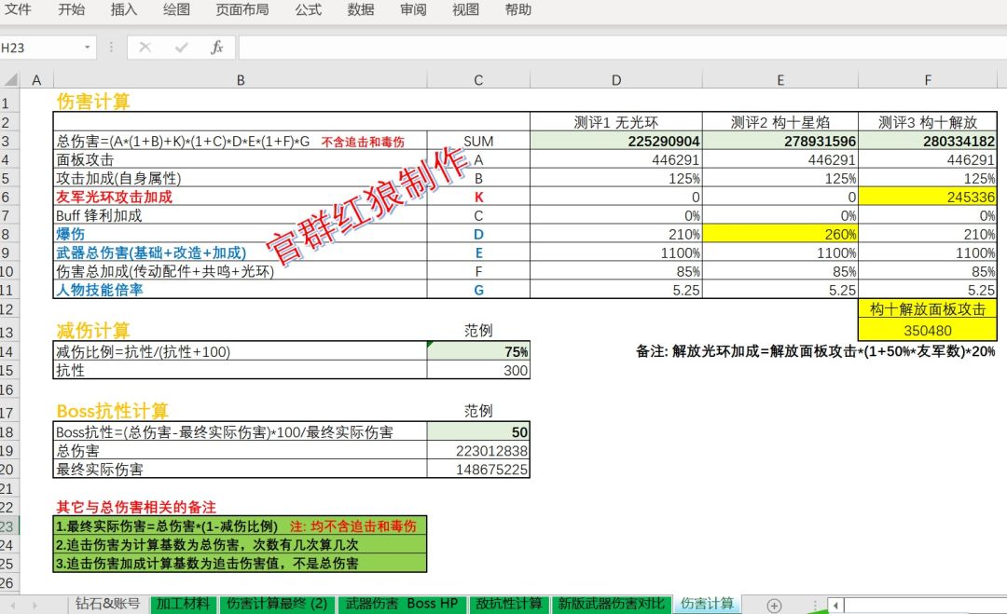Switch to the 数据 ribbon tab
This screenshot has width=1007, height=614.
(361, 9)
